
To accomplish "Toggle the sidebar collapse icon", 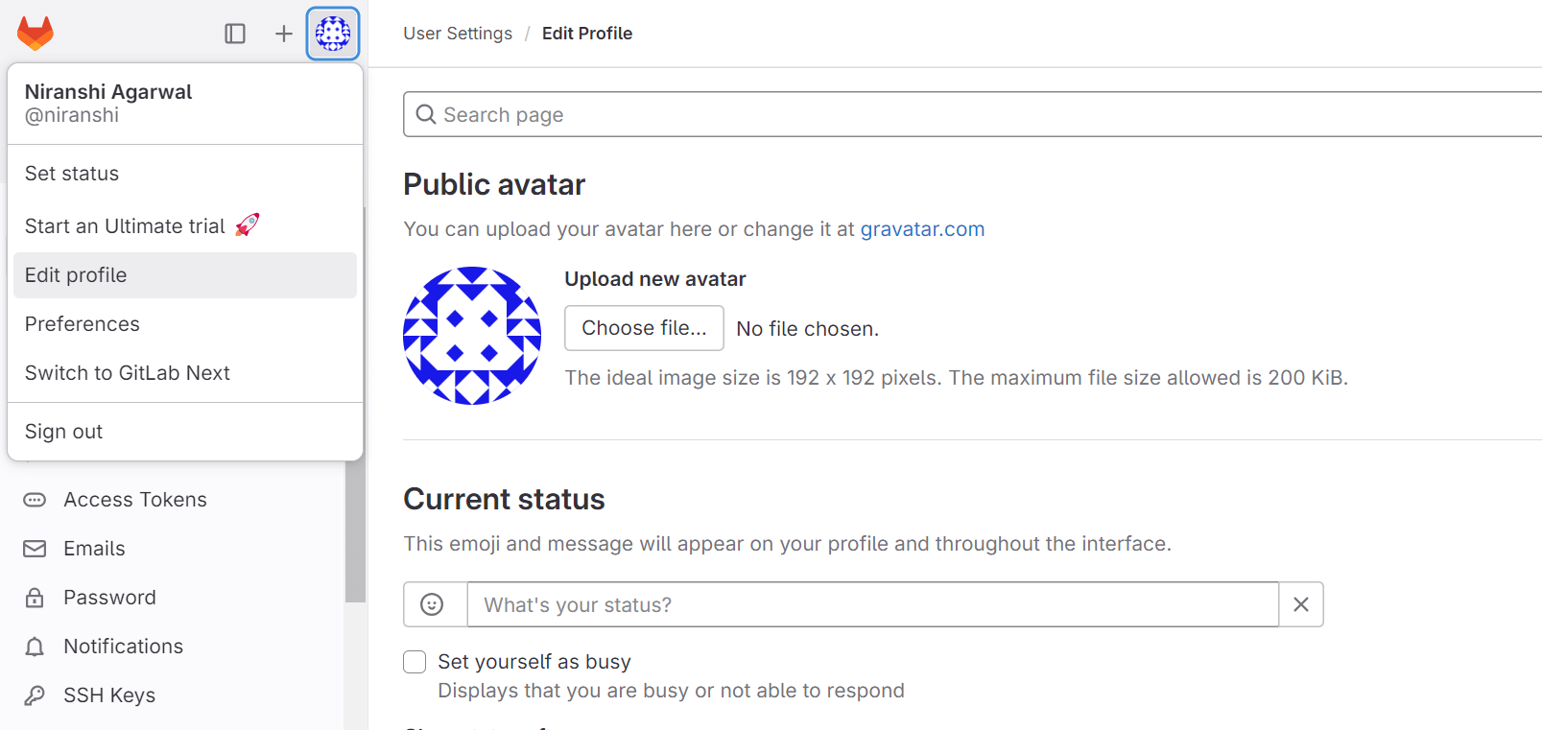I will [x=235, y=34].
